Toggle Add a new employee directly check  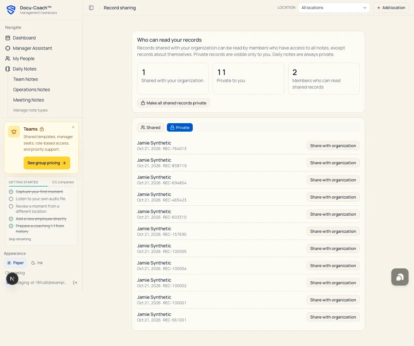11,219
